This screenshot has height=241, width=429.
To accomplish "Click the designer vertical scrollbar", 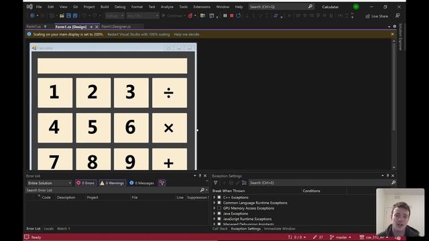I will pyautogui.click(x=393, y=104).
